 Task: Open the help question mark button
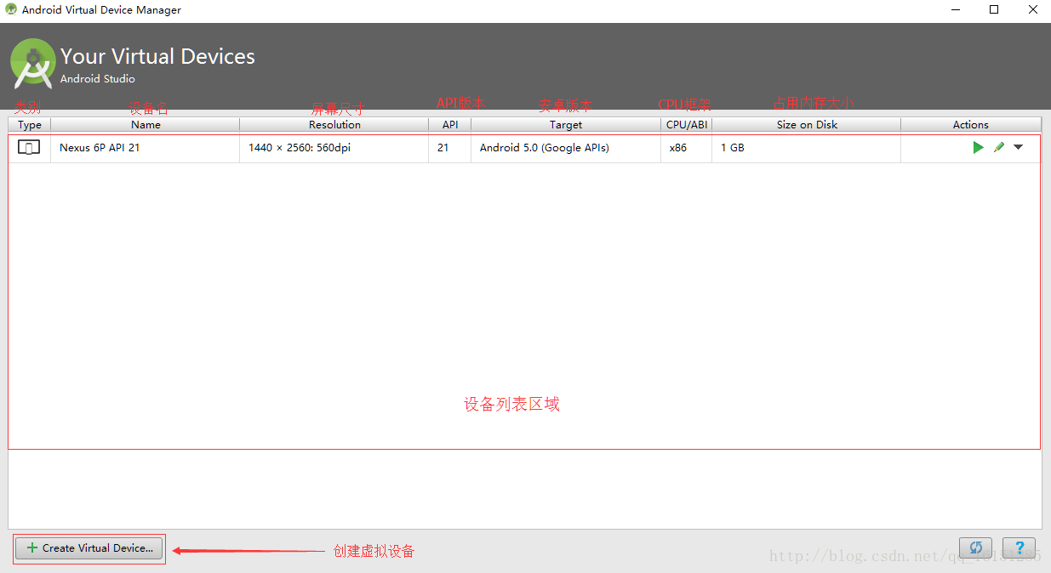point(1019,548)
